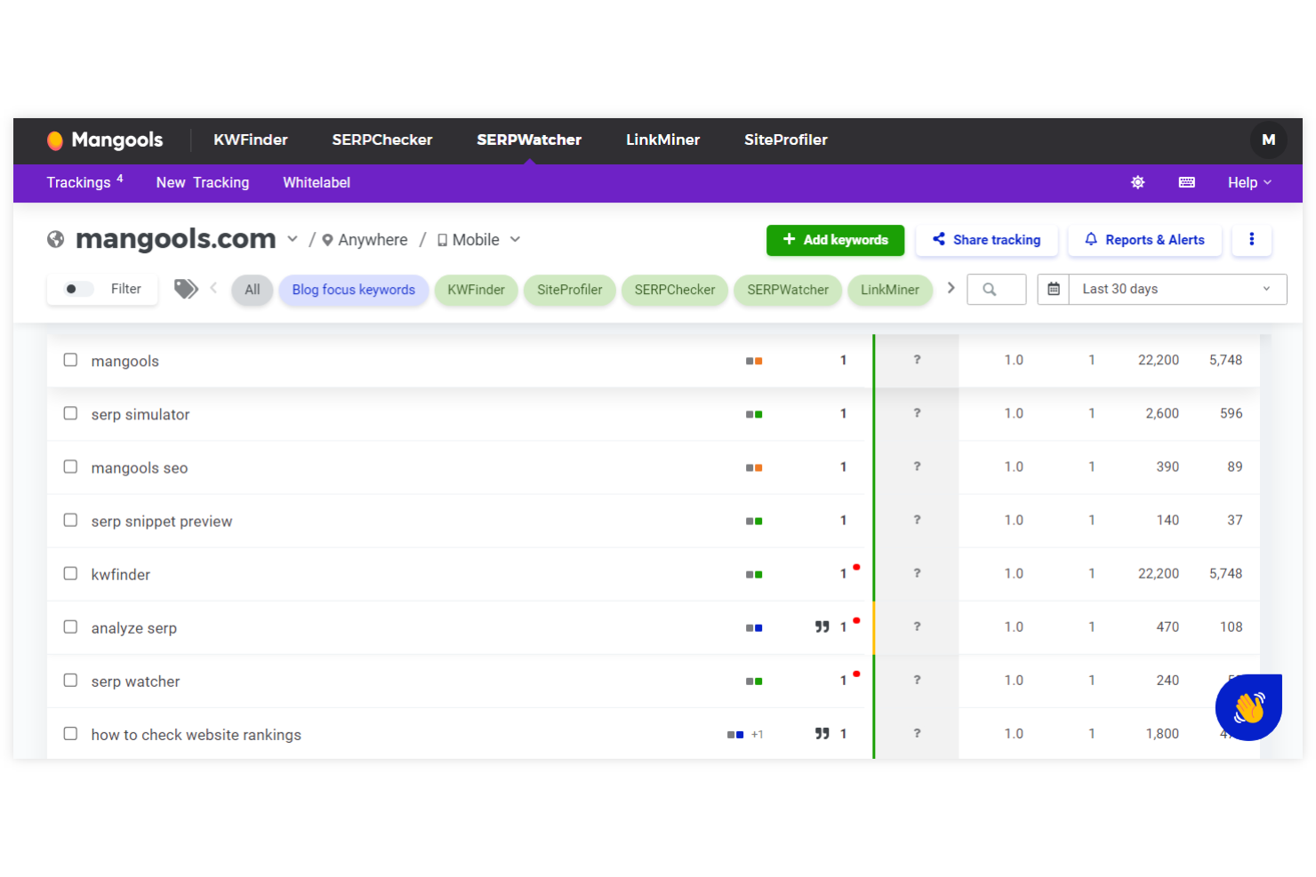1316x877 pixels.
Task: Click the Add keywords button
Action: [835, 240]
